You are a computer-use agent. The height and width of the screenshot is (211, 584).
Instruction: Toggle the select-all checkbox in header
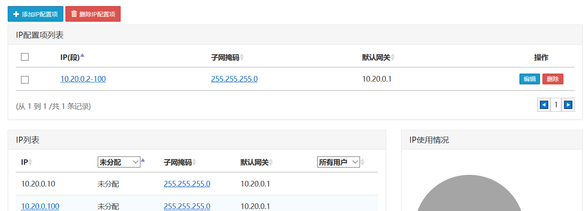click(x=25, y=57)
